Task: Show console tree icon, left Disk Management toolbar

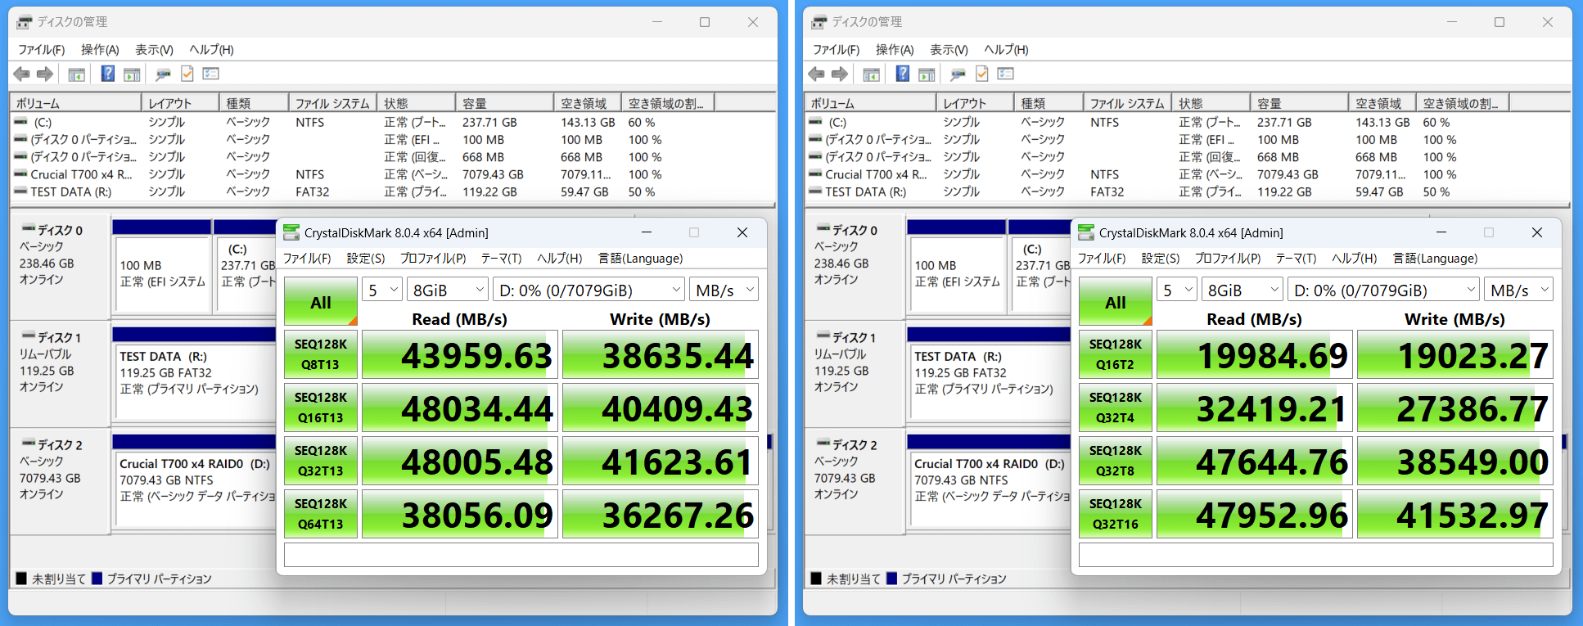Action: (x=76, y=74)
